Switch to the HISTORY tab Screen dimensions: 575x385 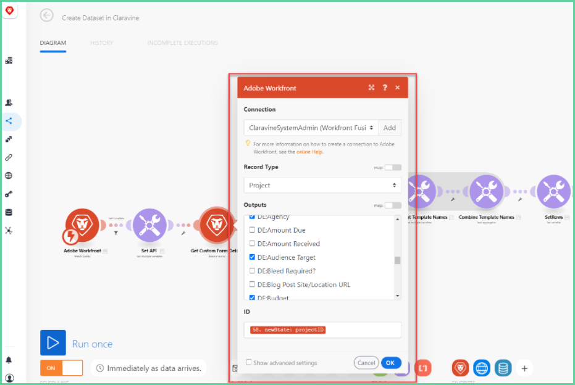[102, 43]
